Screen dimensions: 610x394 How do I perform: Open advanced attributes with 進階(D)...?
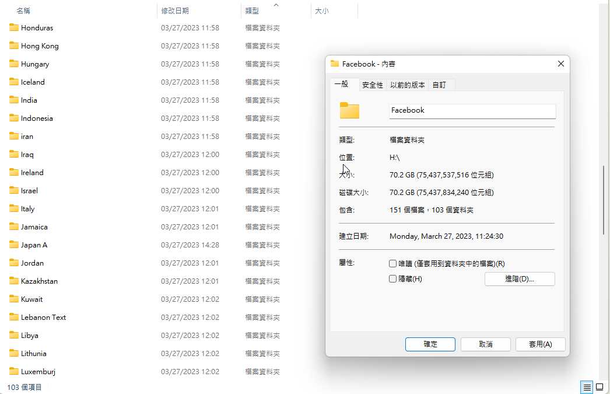520,279
